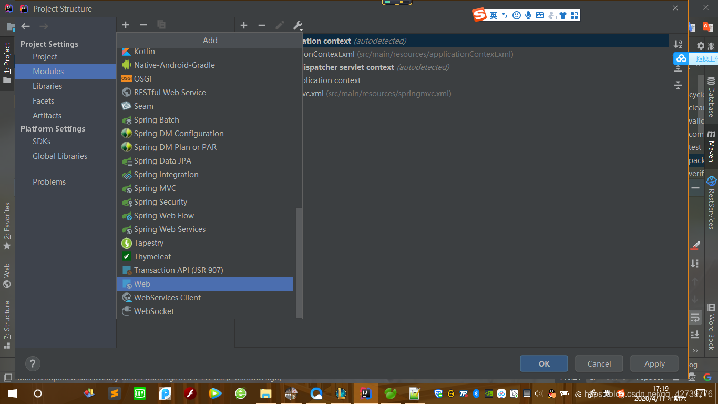Click the IntelliJ IDEA taskbar icon
Image resolution: width=718 pixels, height=404 pixels.
pyautogui.click(x=365, y=393)
